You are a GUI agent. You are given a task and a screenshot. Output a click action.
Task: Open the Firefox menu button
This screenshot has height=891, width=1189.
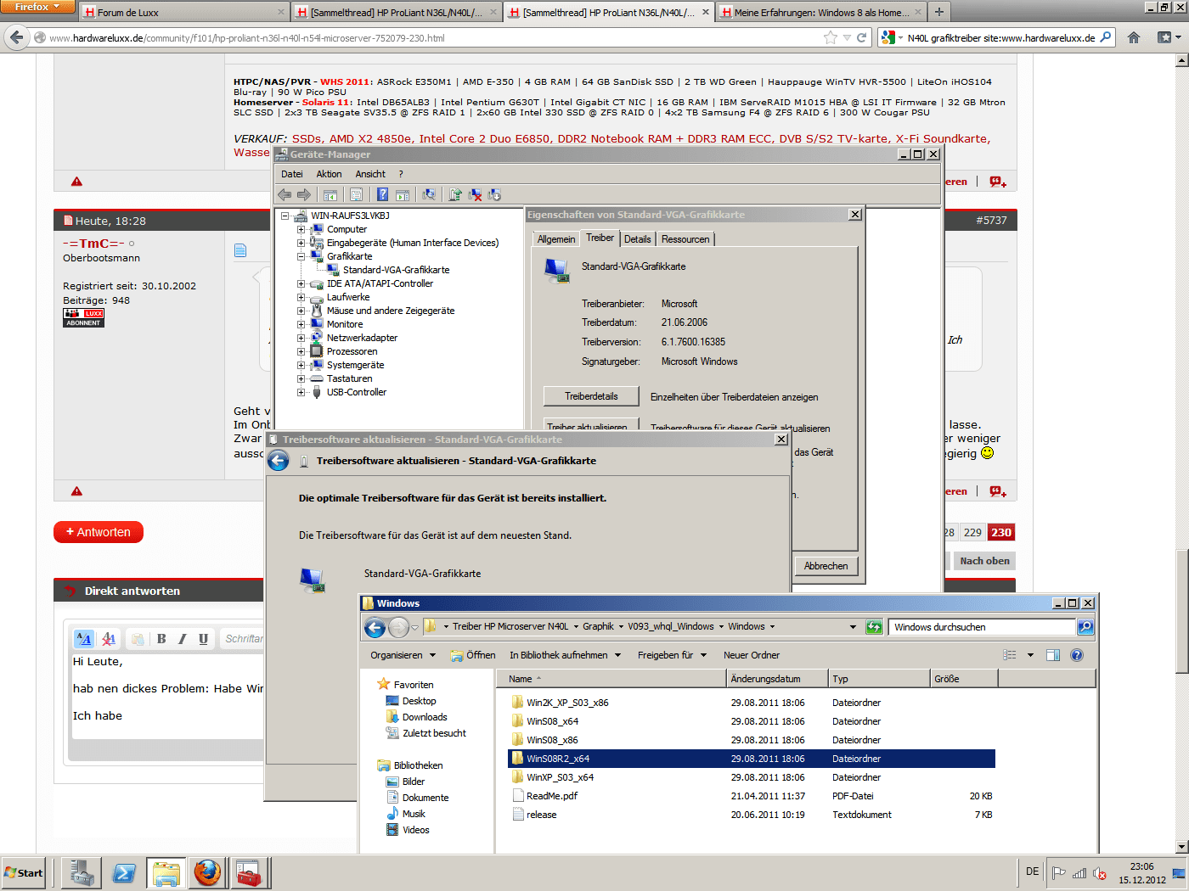point(38,7)
